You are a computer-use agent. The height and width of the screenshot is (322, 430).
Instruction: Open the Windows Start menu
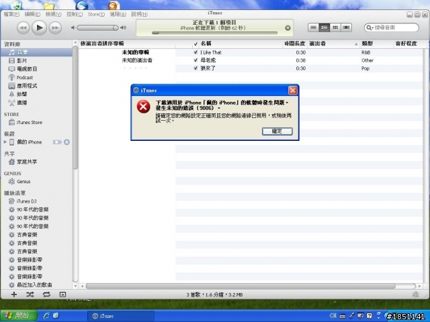[18, 316]
